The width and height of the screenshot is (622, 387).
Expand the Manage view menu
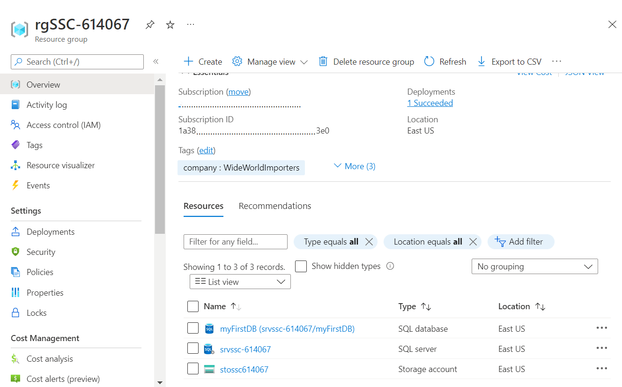271,61
